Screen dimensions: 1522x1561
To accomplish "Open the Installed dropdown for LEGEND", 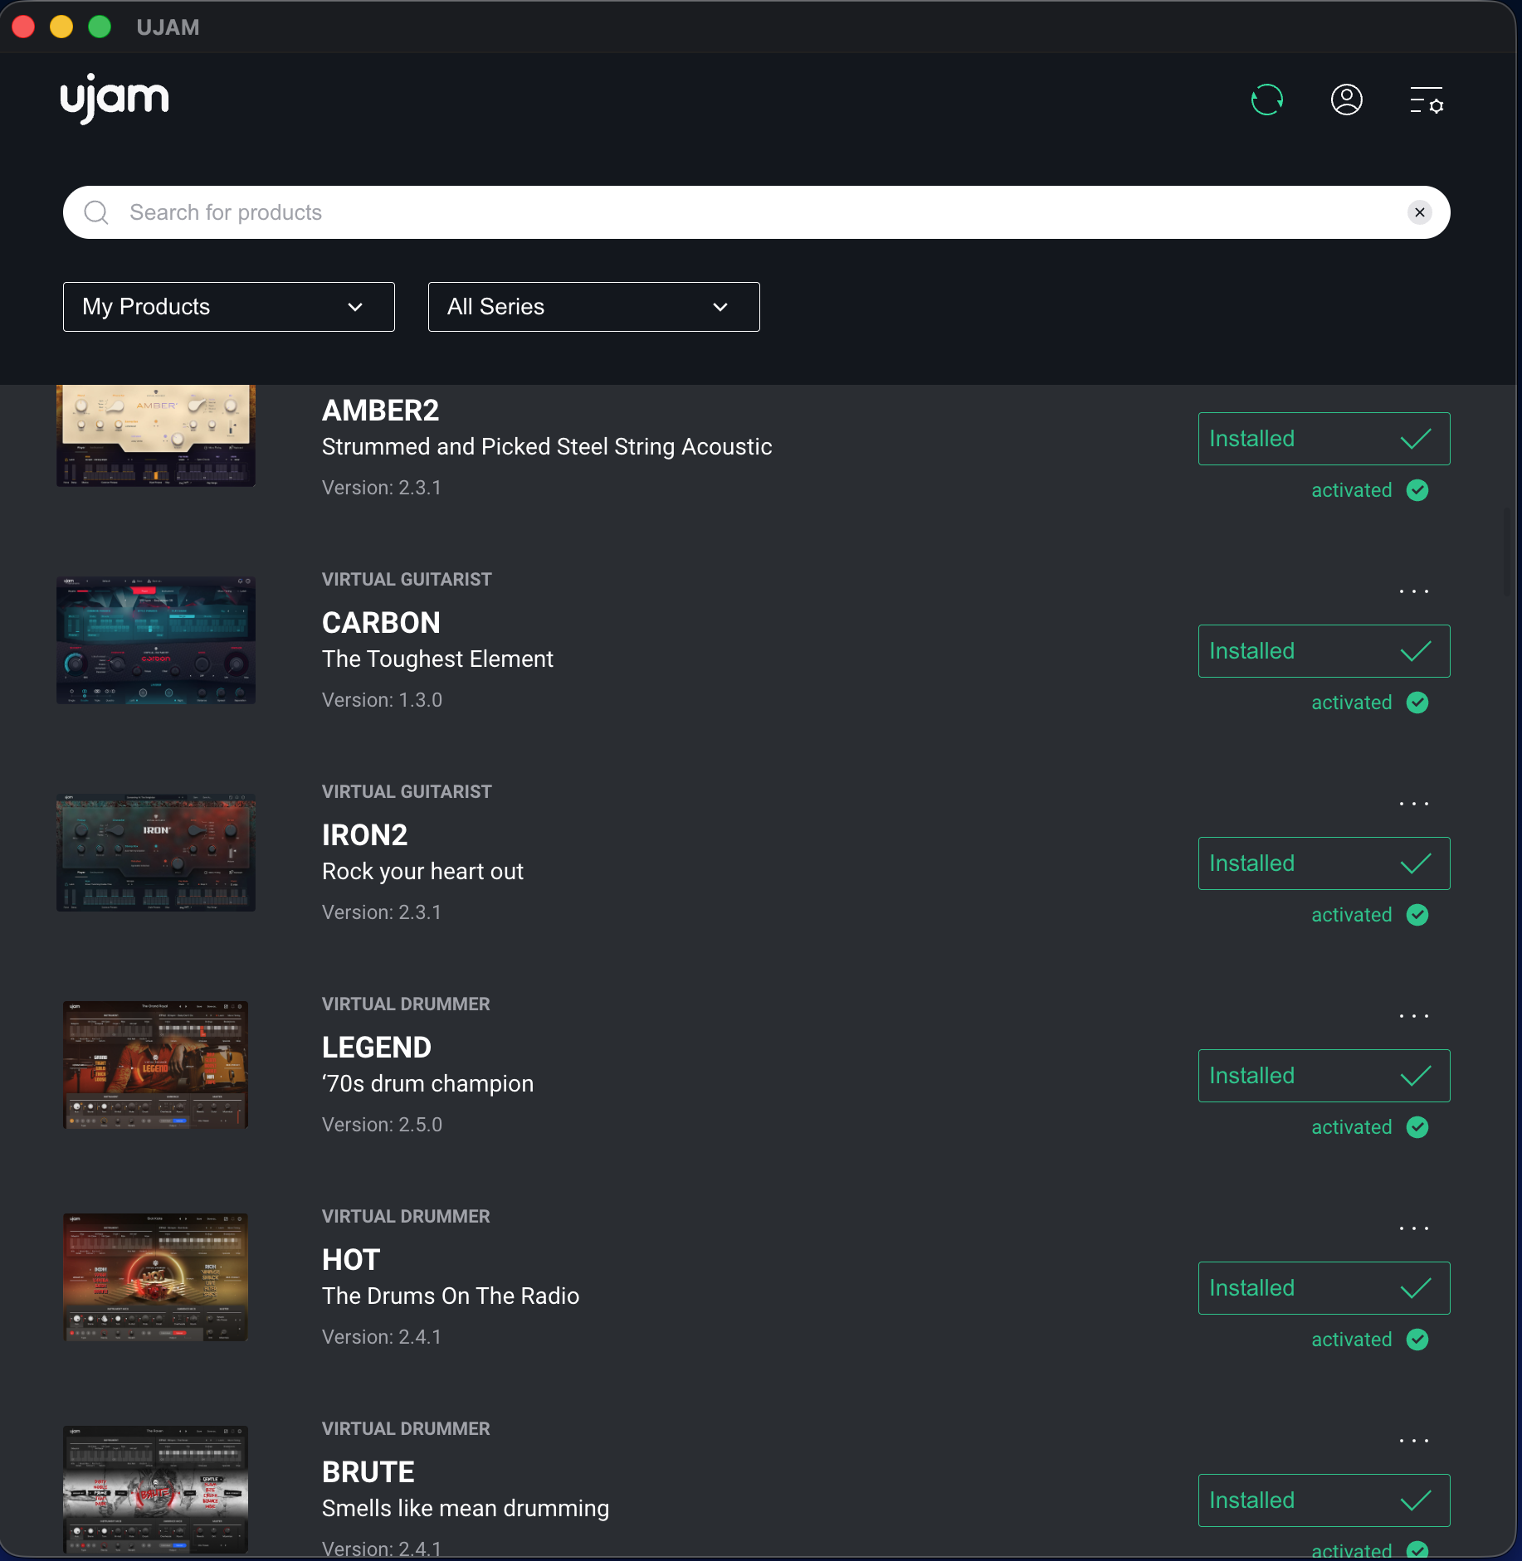I will pyautogui.click(x=1324, y=1076).
